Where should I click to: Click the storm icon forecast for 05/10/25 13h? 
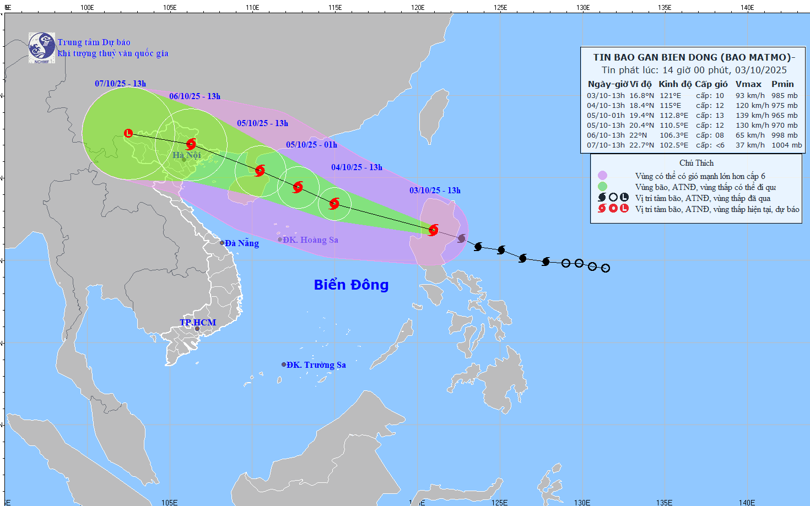point(260,171)
